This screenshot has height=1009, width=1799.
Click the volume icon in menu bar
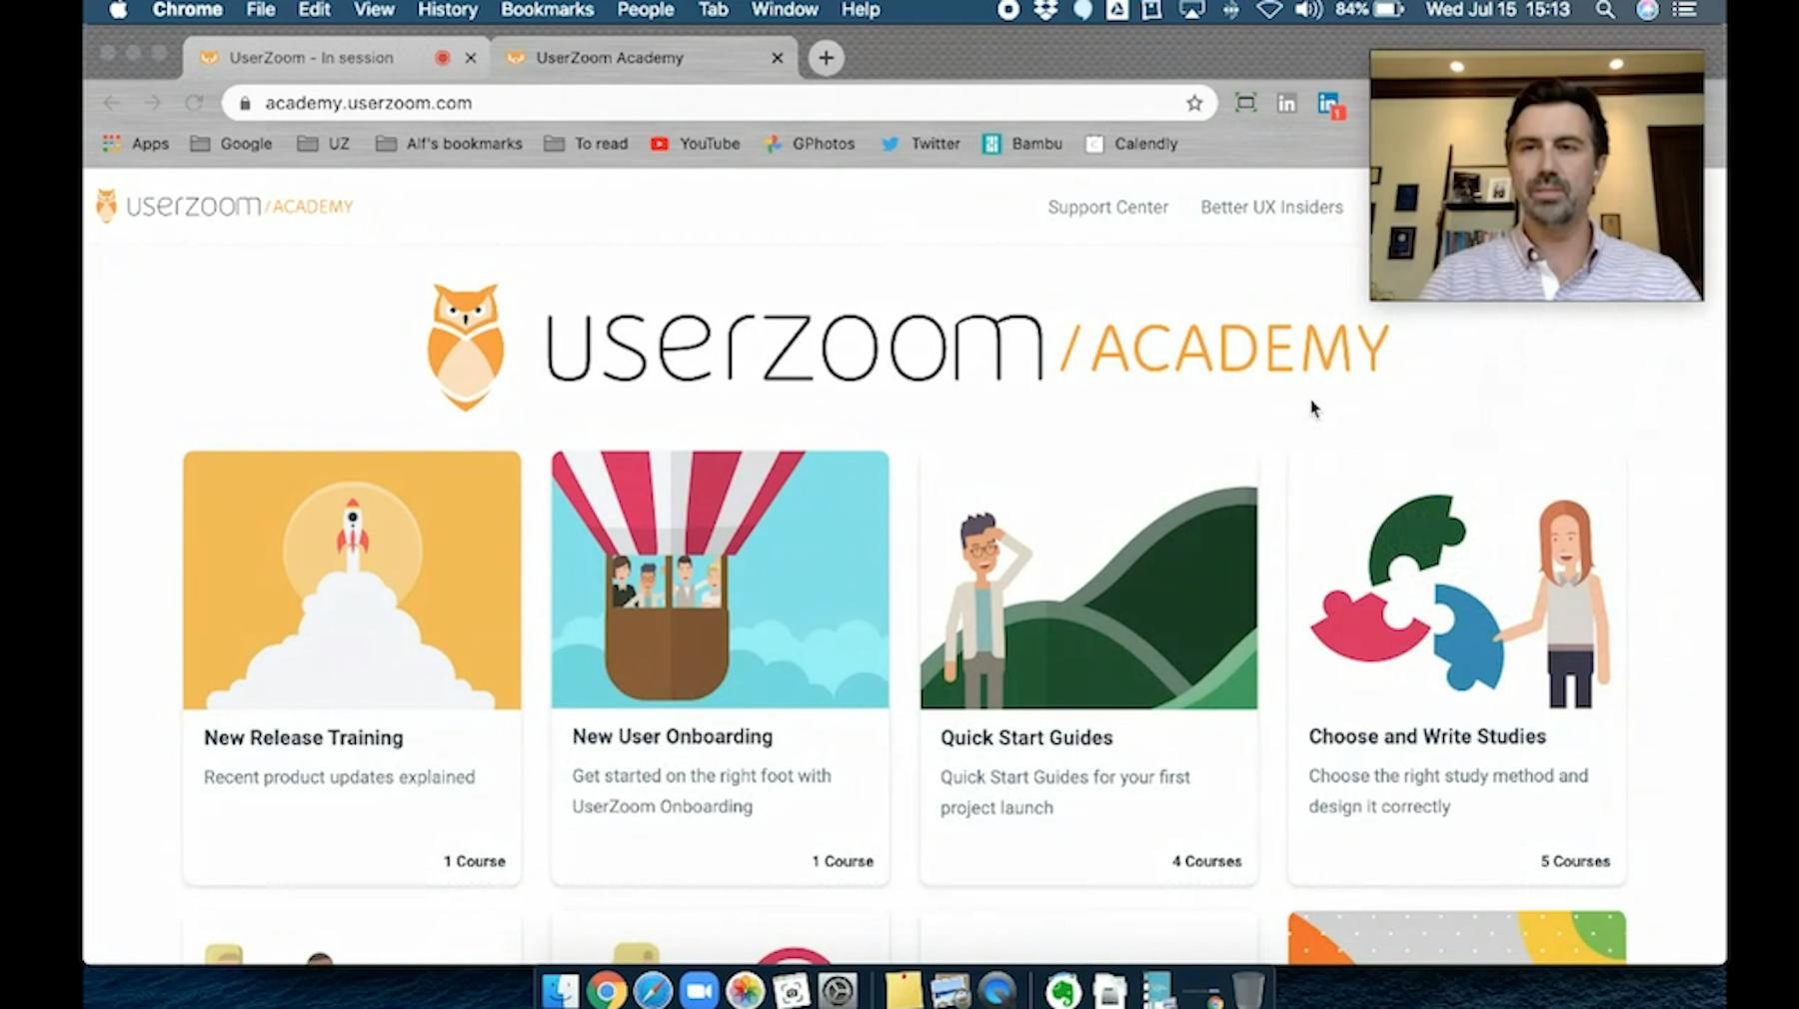tap(1308, 10)
